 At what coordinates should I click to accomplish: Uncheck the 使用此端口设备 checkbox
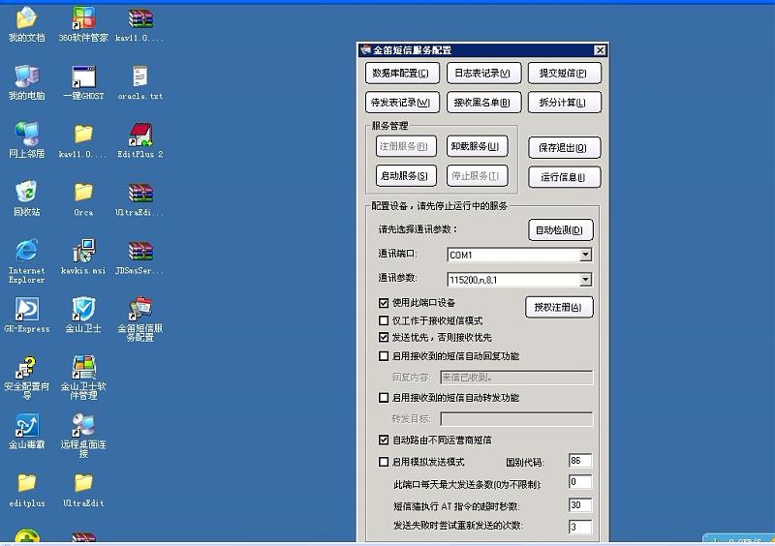(x=384, y=303)
